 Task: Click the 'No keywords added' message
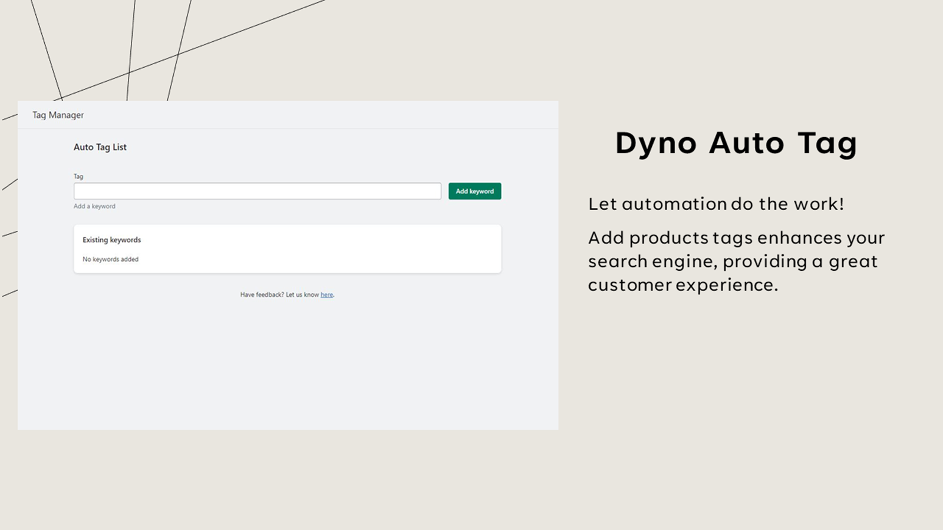click(x=110, y=259)
